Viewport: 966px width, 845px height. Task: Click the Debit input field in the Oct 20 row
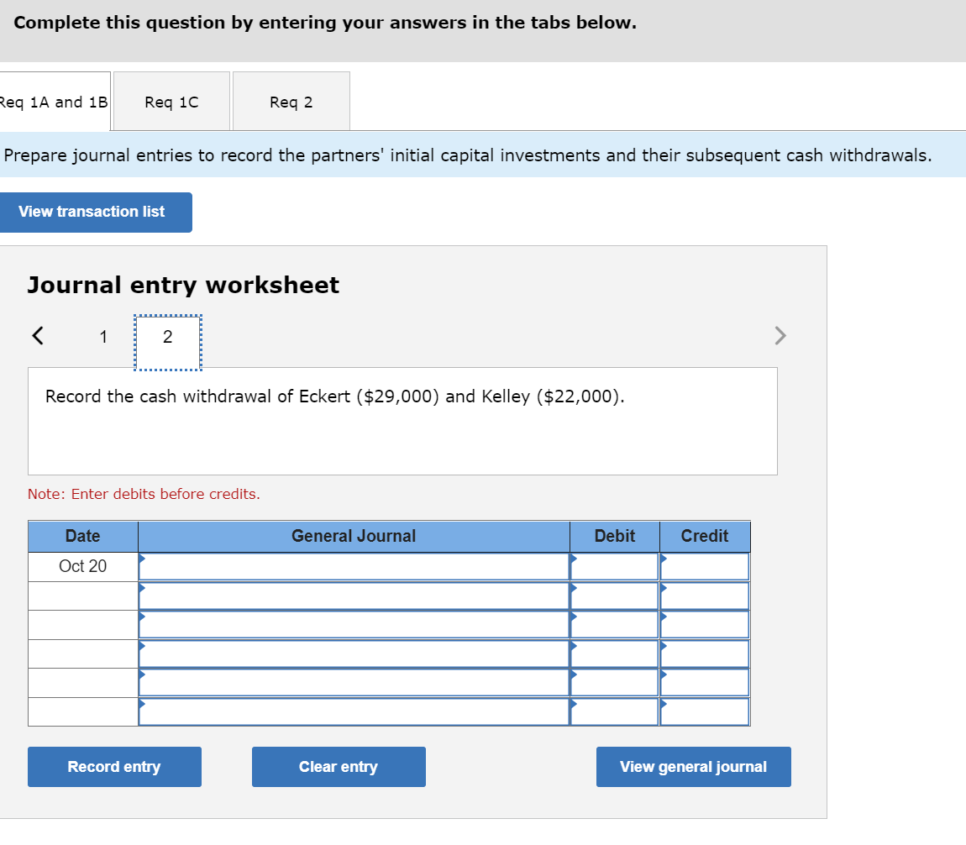pos(615,566)
